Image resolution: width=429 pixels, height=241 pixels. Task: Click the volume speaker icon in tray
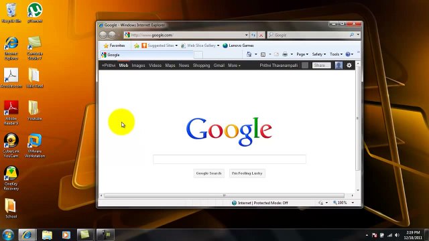pos(397,235)
